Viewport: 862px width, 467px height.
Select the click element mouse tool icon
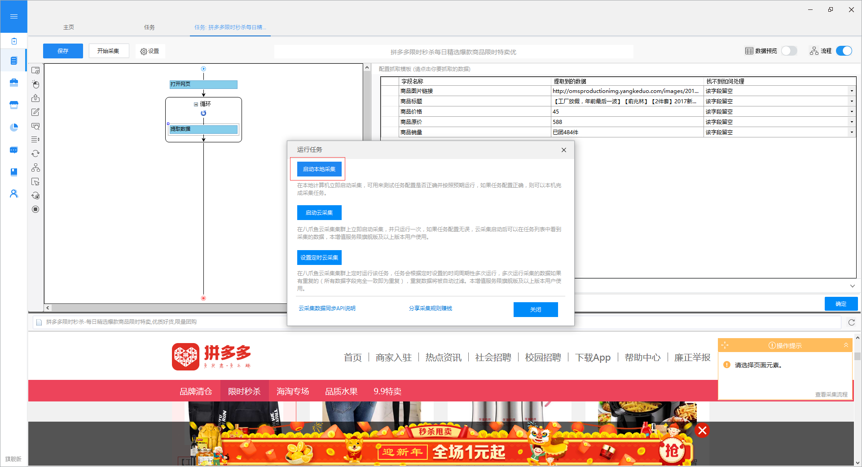click(x=35, y=84)
